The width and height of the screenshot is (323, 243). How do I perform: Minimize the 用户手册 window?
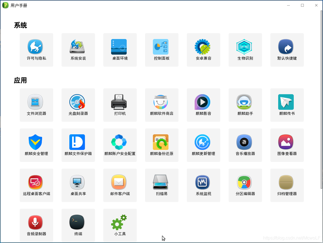[x=288, y=5]
